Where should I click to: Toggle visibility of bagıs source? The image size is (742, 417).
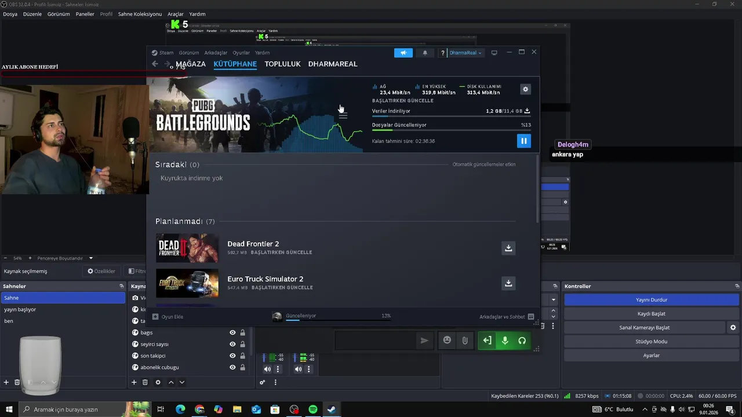[x=232, y=332]
